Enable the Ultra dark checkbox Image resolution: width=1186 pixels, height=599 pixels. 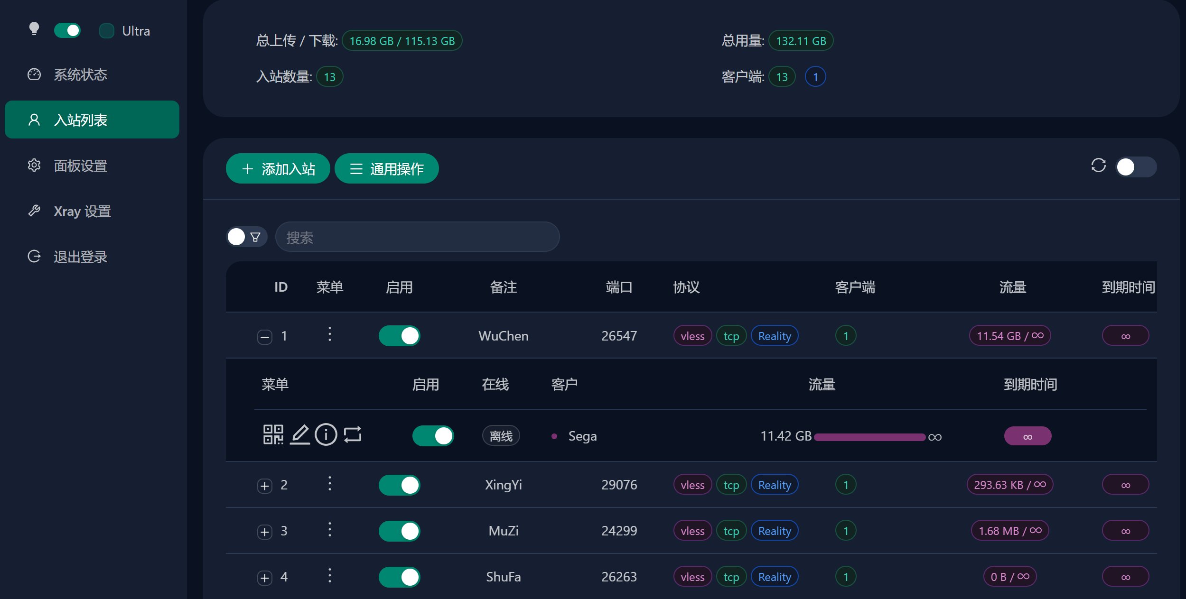[107, 31]
